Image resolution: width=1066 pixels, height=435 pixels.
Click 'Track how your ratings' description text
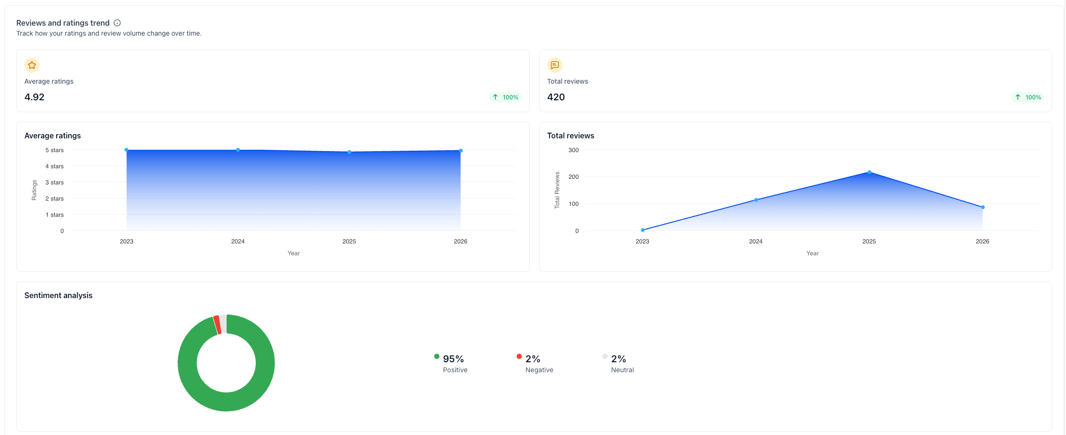click(x=109, y=33)
